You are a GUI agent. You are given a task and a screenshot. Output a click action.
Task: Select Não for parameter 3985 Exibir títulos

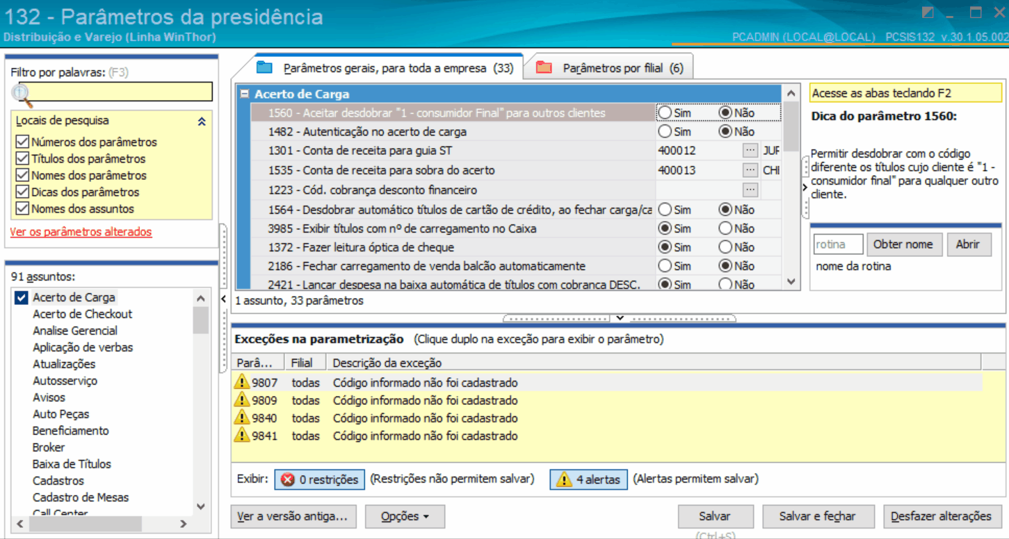point(726,229)
